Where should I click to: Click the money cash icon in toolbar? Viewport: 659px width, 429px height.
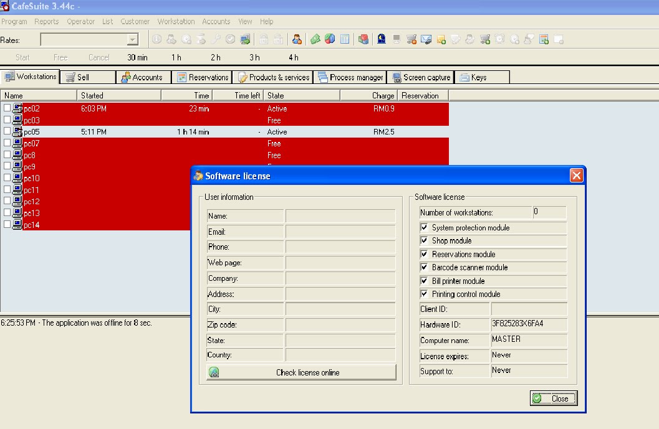point(315,39)
